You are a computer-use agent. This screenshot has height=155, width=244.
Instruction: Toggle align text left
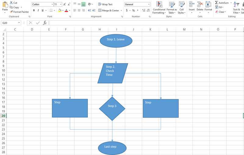pyautogui.click(x=75, y=10)
